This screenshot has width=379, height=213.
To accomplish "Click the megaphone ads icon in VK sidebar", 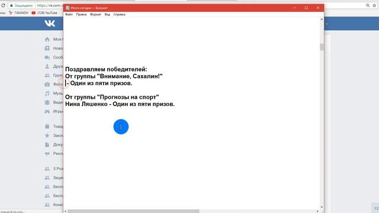I will (x=47, y=154).
